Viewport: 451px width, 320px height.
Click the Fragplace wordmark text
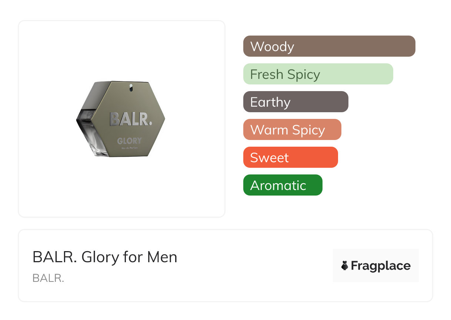tap(381, 266)
